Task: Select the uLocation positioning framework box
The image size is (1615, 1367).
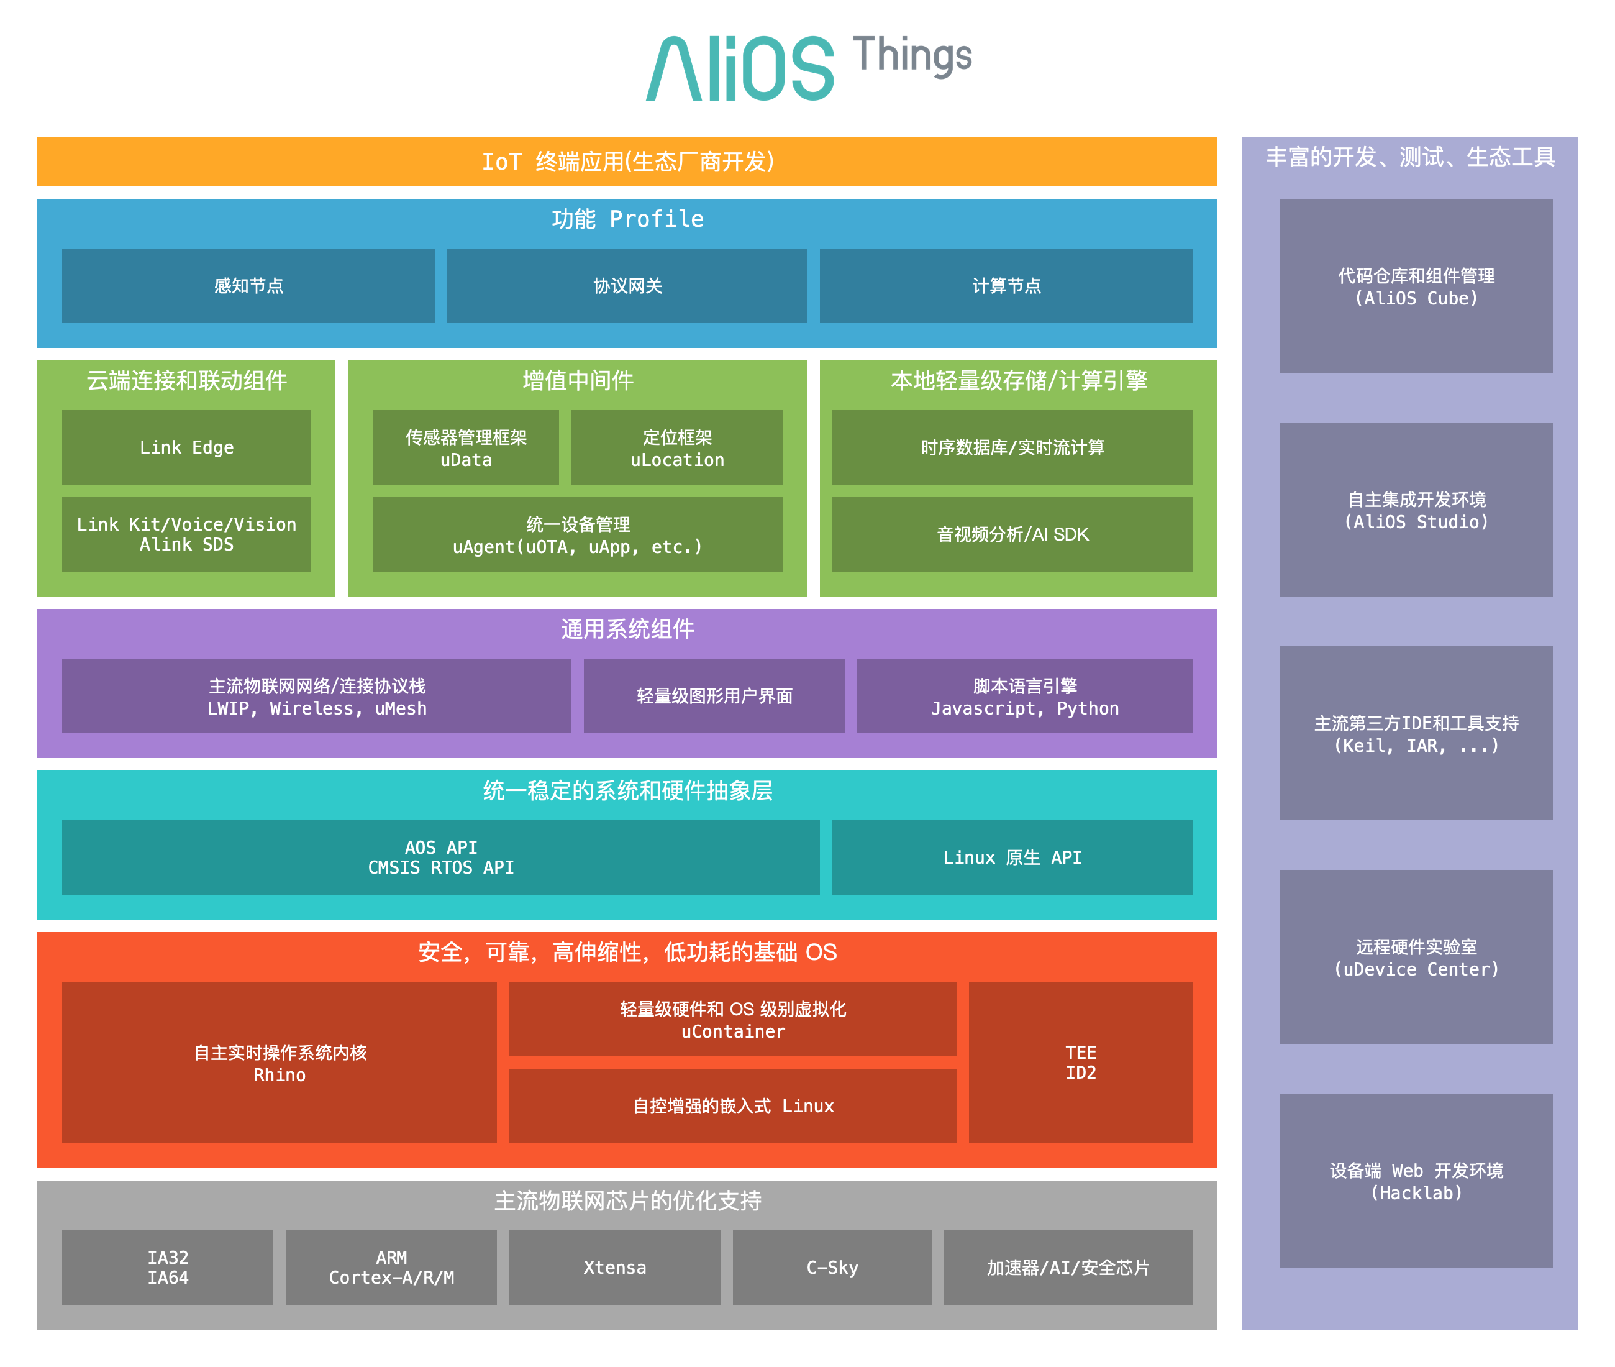Action: point(676,447)
